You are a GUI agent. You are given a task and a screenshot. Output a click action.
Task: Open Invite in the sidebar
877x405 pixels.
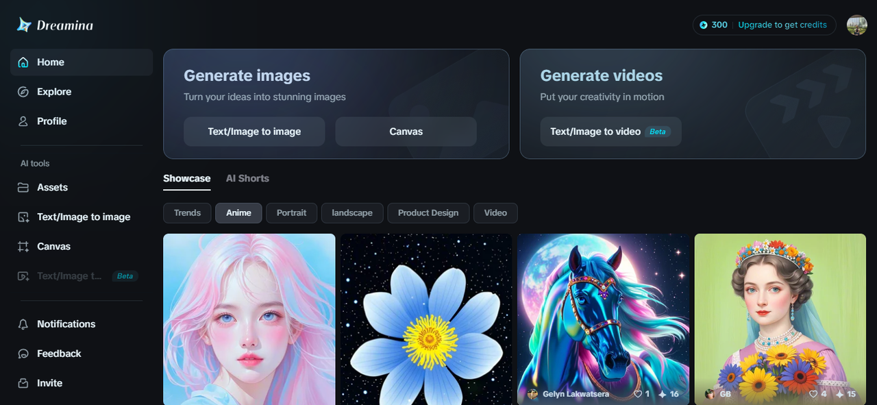click(82, 383)
